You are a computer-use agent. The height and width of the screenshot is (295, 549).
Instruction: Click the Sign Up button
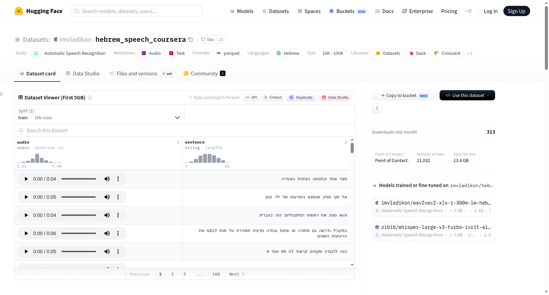[516, 11]
